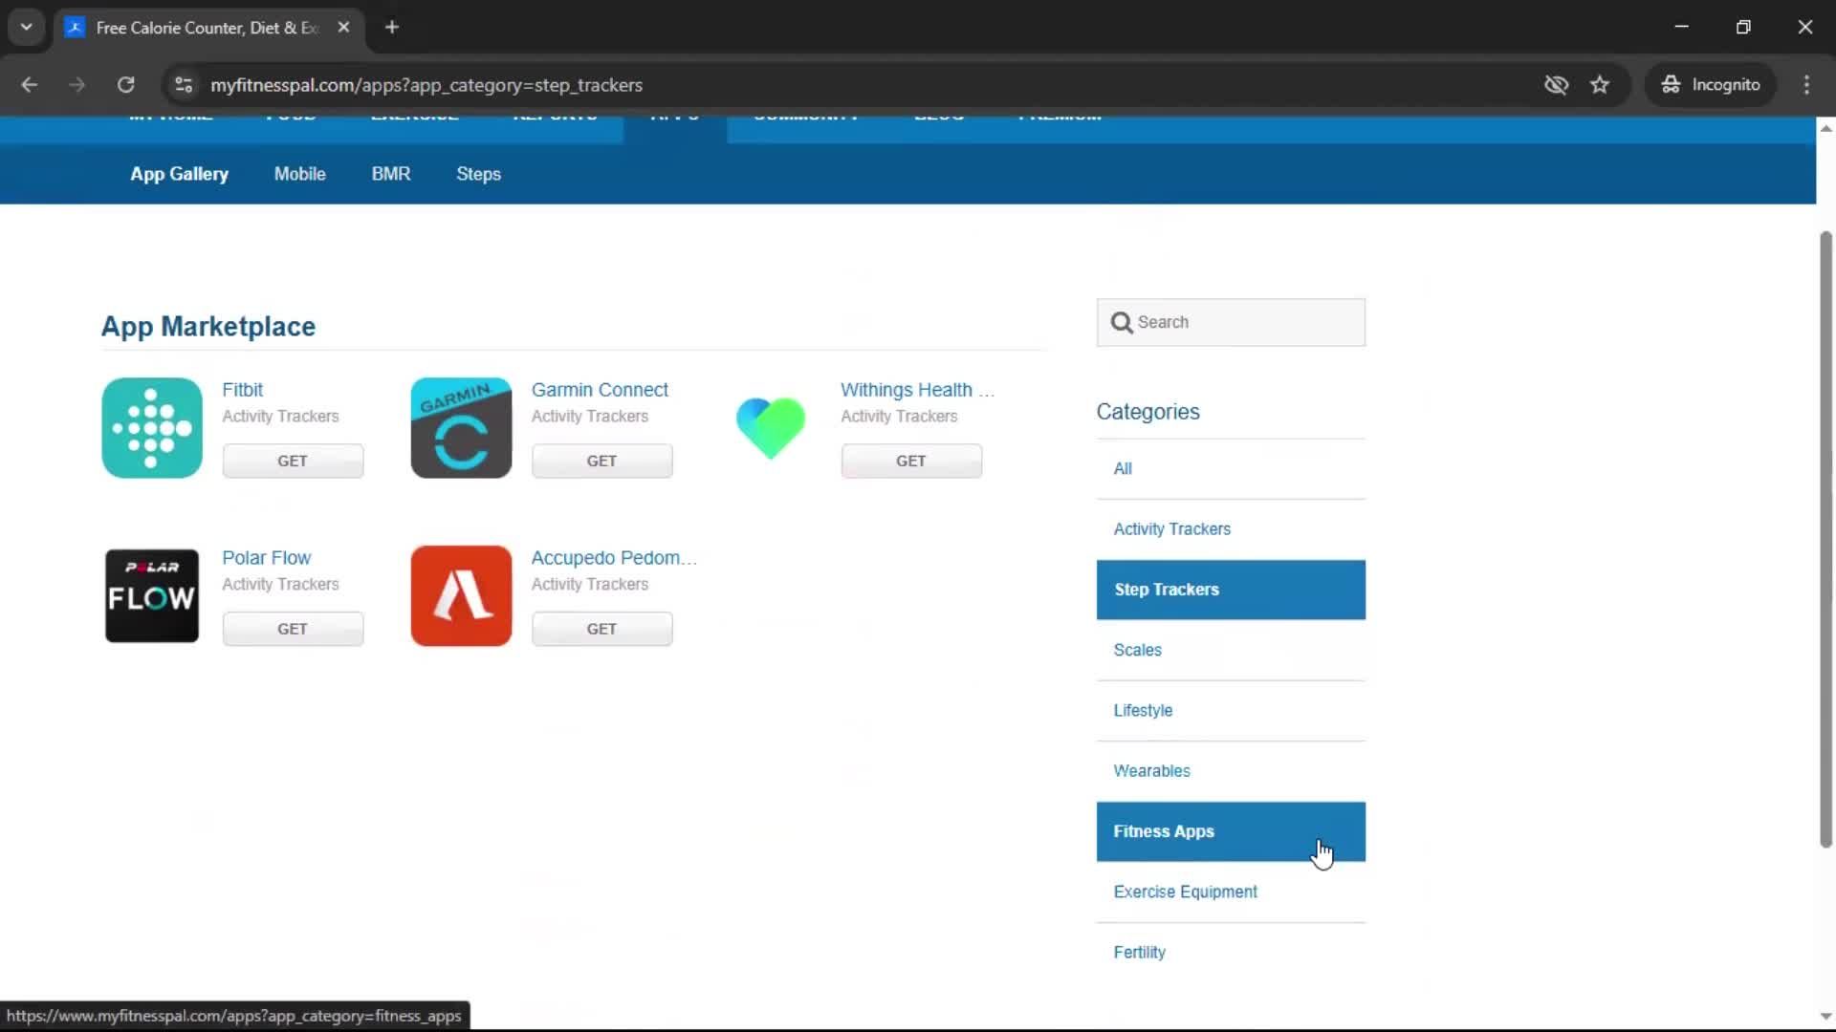Select the Activity Trackers category

1231,529
